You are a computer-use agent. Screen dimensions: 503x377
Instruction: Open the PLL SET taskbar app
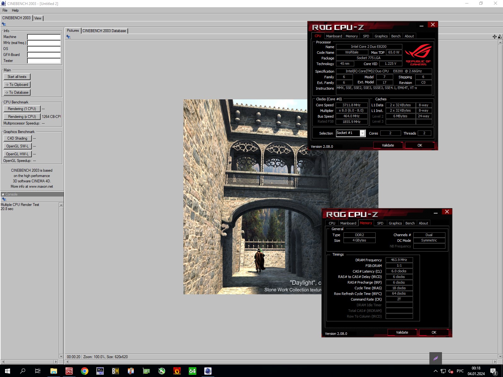100,371
